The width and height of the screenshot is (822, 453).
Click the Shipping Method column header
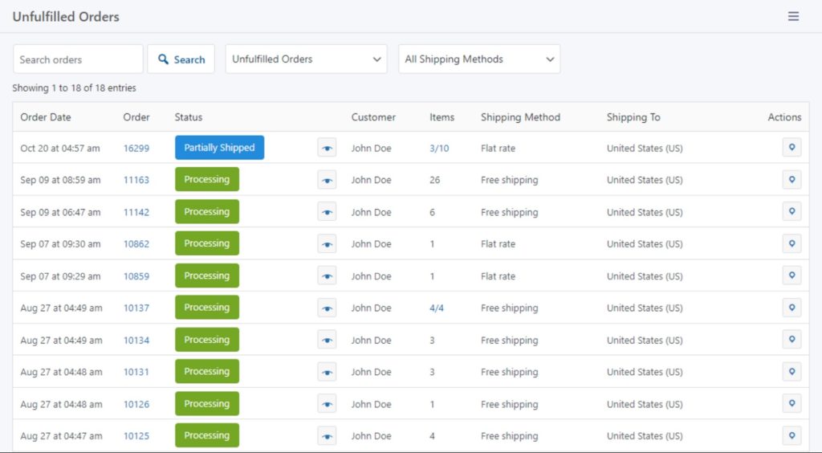520,117
